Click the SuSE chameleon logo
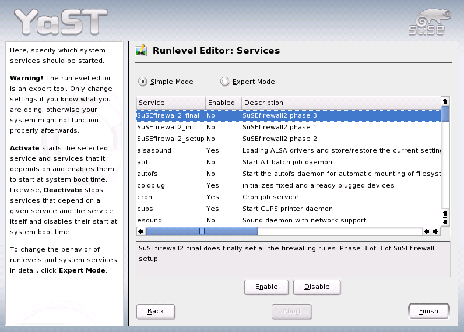This screenshot has height=332, width=464. click(x=430, y=22)
